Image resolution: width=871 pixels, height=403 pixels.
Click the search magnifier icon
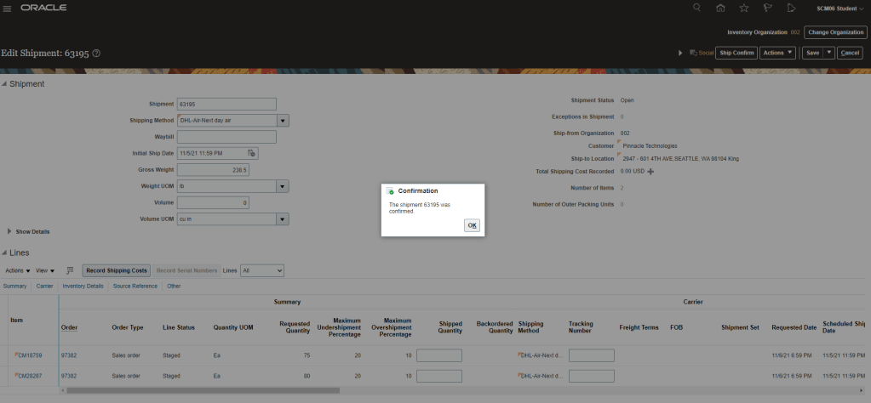(696, 8)
